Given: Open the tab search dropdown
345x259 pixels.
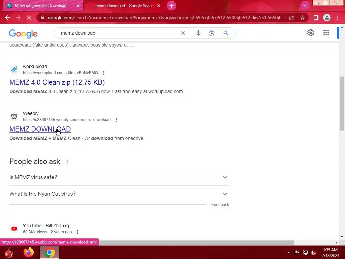Looking at the screenshot, I should (305, 6).
